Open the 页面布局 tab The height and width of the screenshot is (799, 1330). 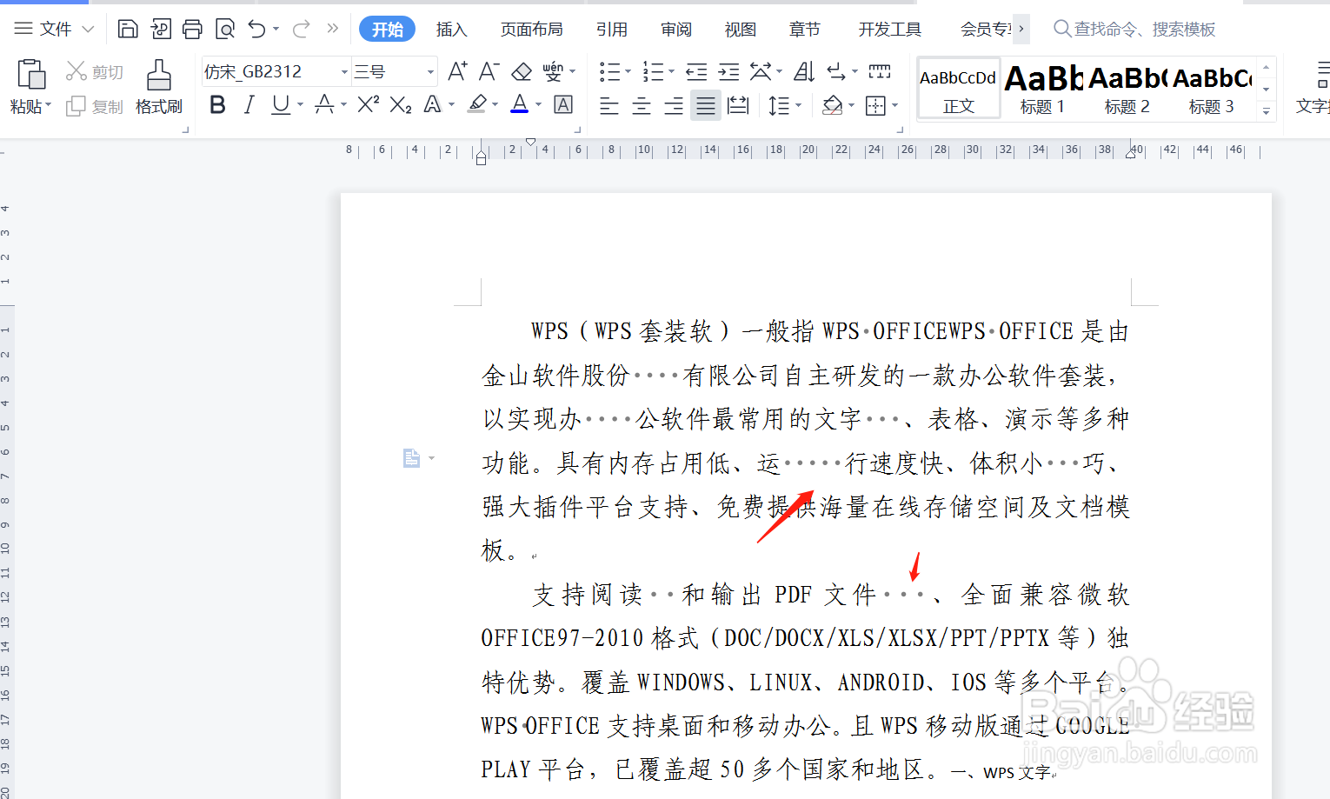[532, 29]
